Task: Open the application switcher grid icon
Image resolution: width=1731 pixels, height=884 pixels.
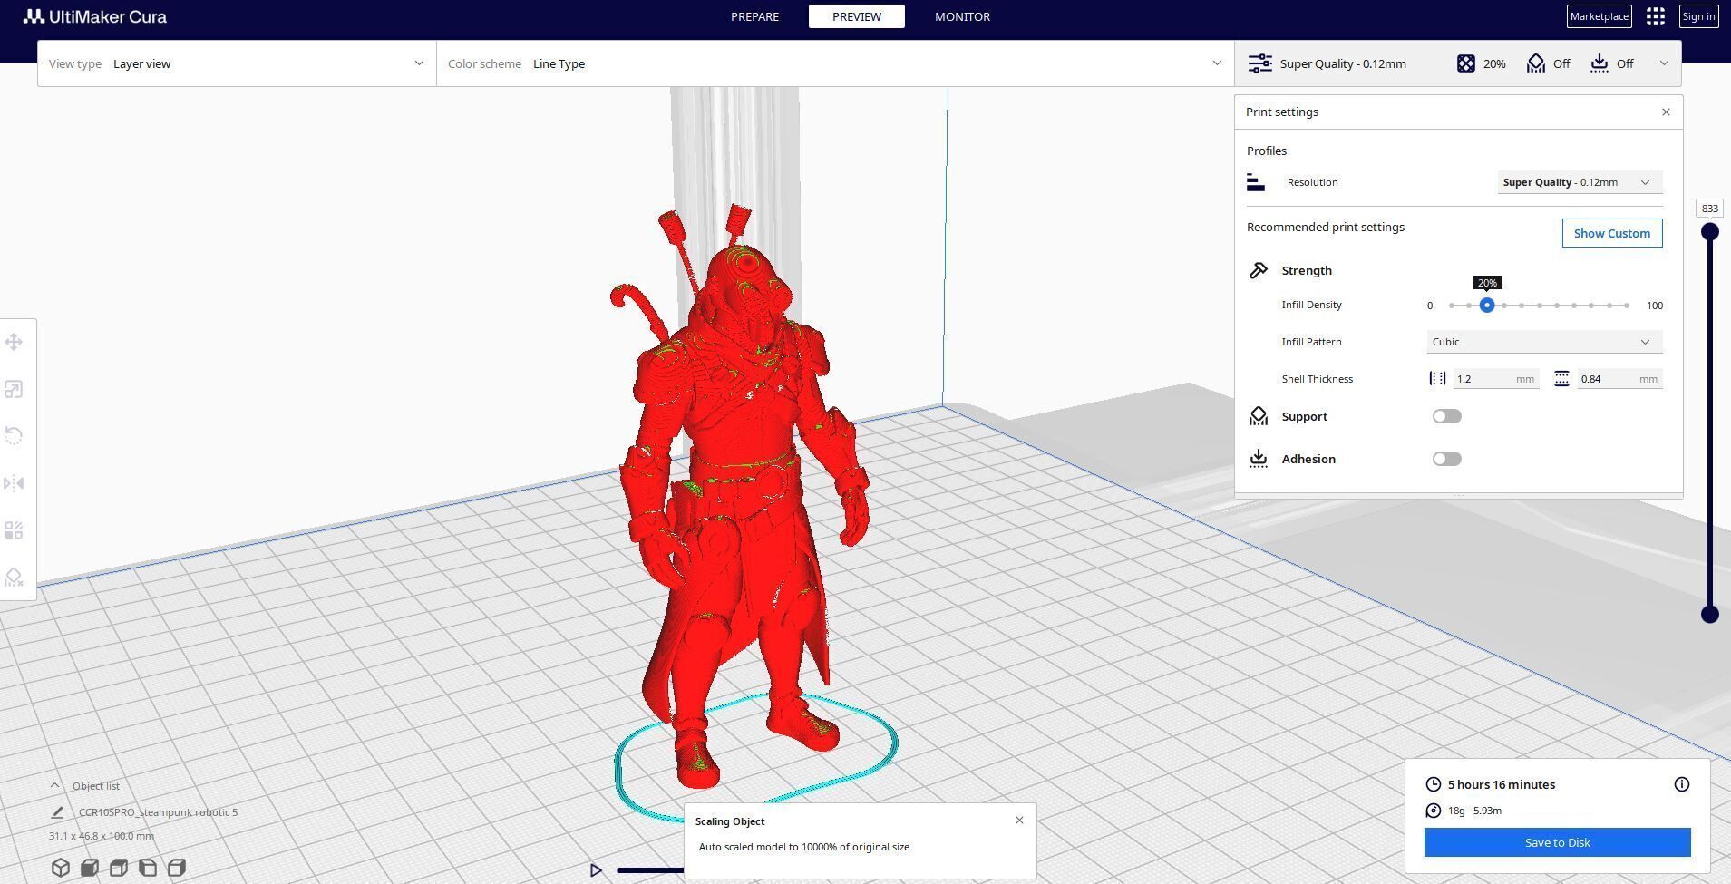Action: coord(1656,16)
